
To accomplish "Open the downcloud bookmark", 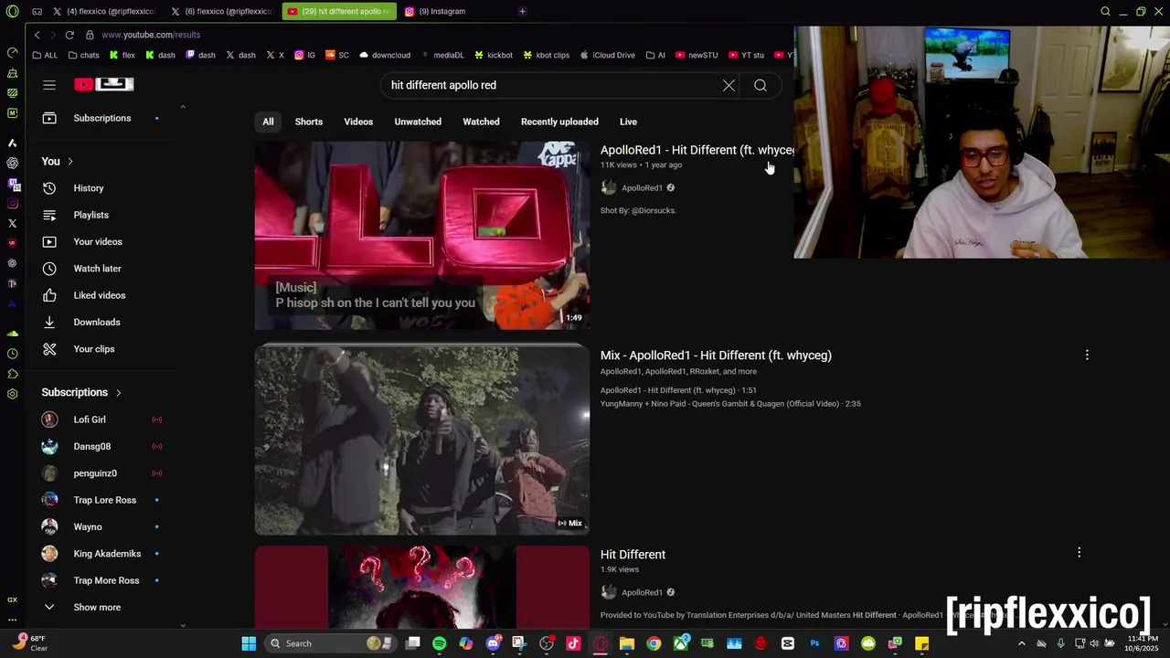I will pyautogui.click(x=384, y=55).
